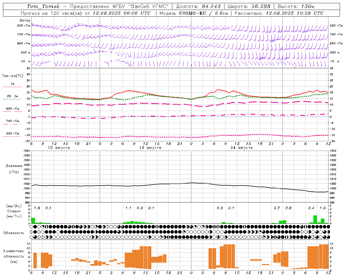Click the Долгота: 84.543 longitude value
Image resolution: width=344 pixels, height=275 pixels.
tap(198, 6)
